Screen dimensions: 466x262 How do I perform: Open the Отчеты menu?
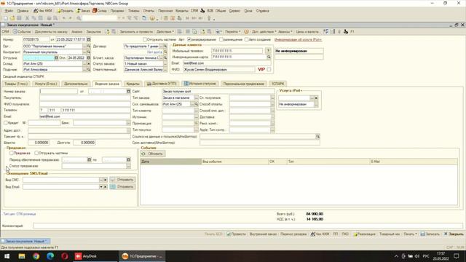[149, 11]
